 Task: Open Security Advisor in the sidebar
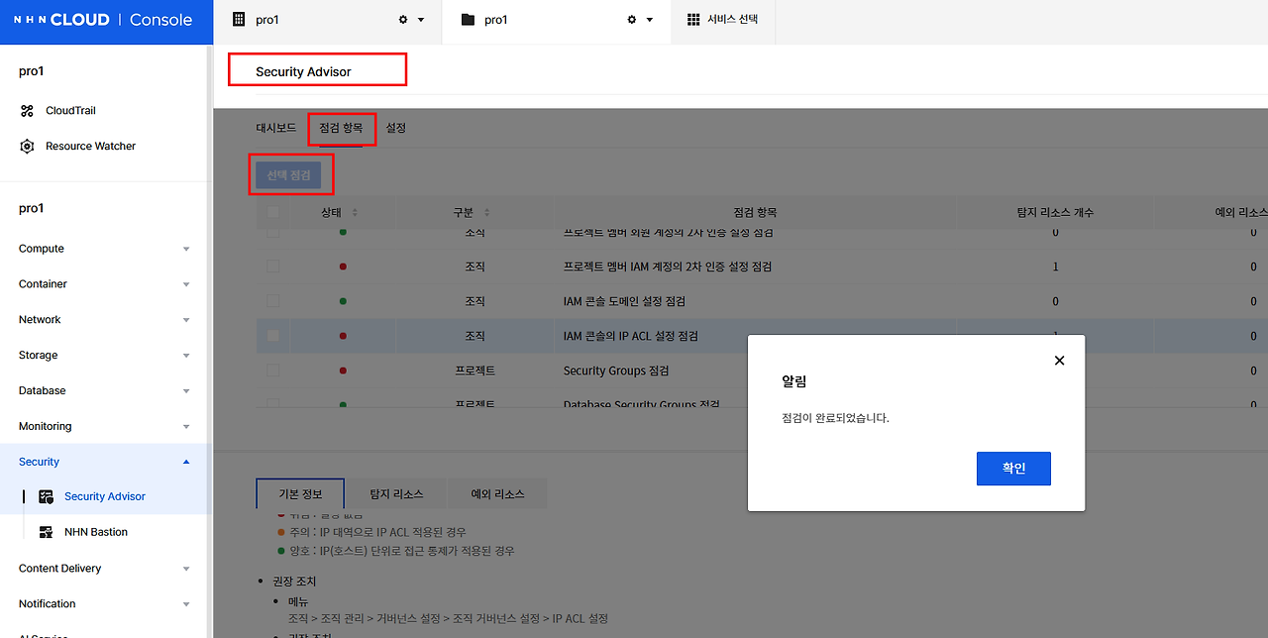tap(105, 496)
